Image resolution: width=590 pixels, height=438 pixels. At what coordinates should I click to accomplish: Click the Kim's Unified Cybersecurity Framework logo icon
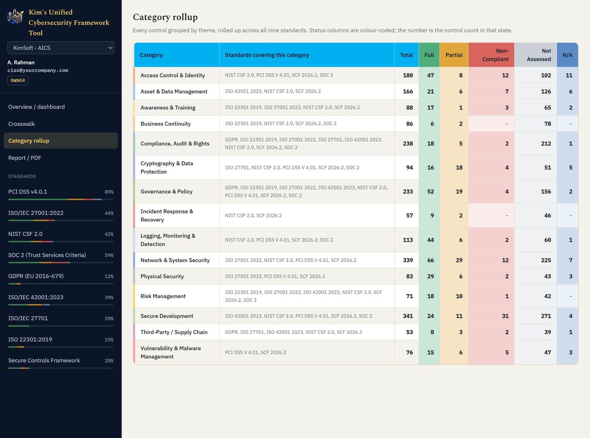pos(16,17)
